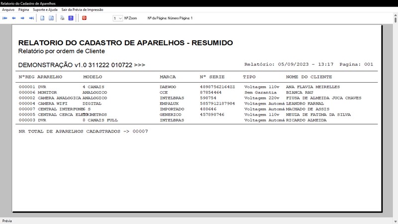This screenshot has width=398, height=224.
Task: Click serial number '5857912187984'
Action: point(217,104)
